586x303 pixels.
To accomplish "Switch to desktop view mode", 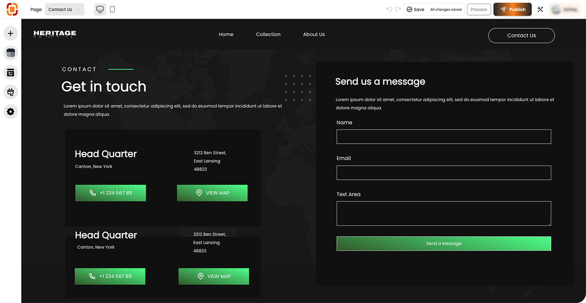I will (100, 9).
